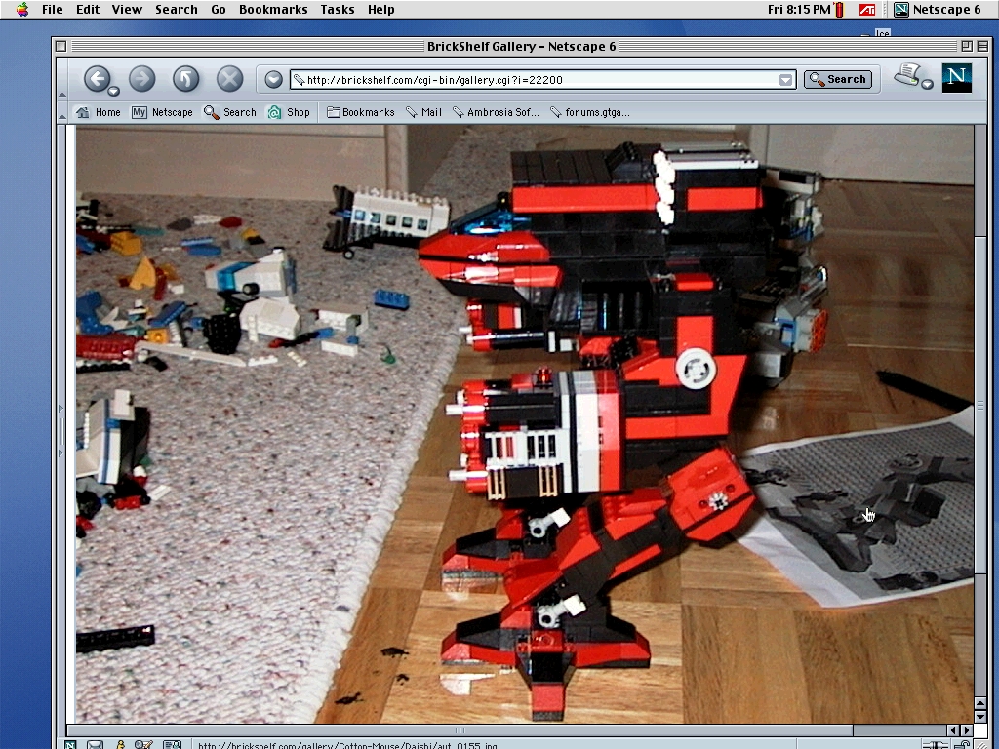Screen dimensions: 999x749
Task: Click the red battery status icon
Action: pos(840,9)
